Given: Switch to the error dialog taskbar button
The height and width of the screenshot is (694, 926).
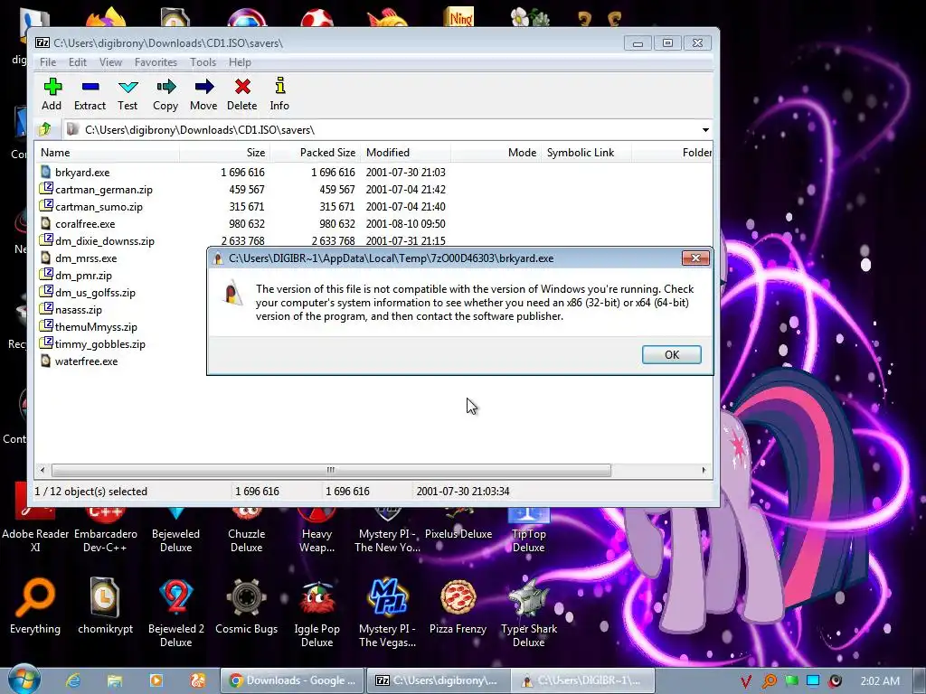Looking at the screenshot, I should click(583, 680).
